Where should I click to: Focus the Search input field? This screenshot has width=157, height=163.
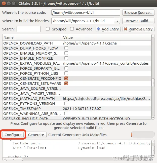[28, 29]
